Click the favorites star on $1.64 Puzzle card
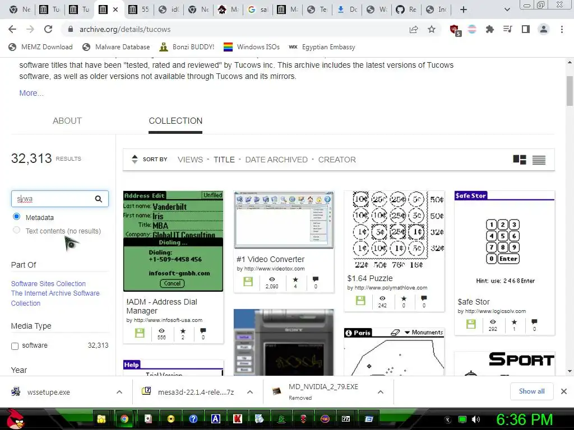The height and width of the screenshot is (430, 574). 404,298
